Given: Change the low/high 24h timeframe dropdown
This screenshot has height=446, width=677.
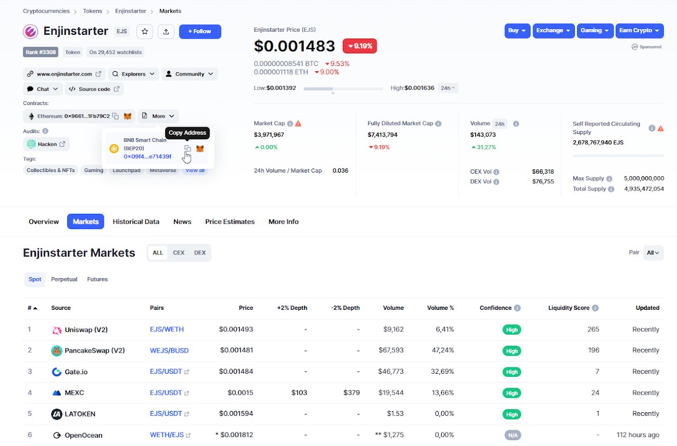Looking at the screenshot, I should pos(448,88).
